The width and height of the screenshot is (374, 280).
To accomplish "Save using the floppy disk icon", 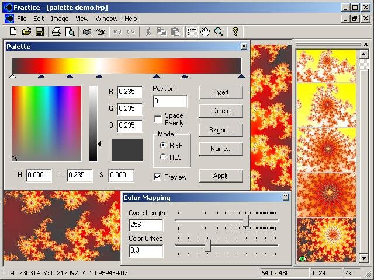I will (40, 32).
